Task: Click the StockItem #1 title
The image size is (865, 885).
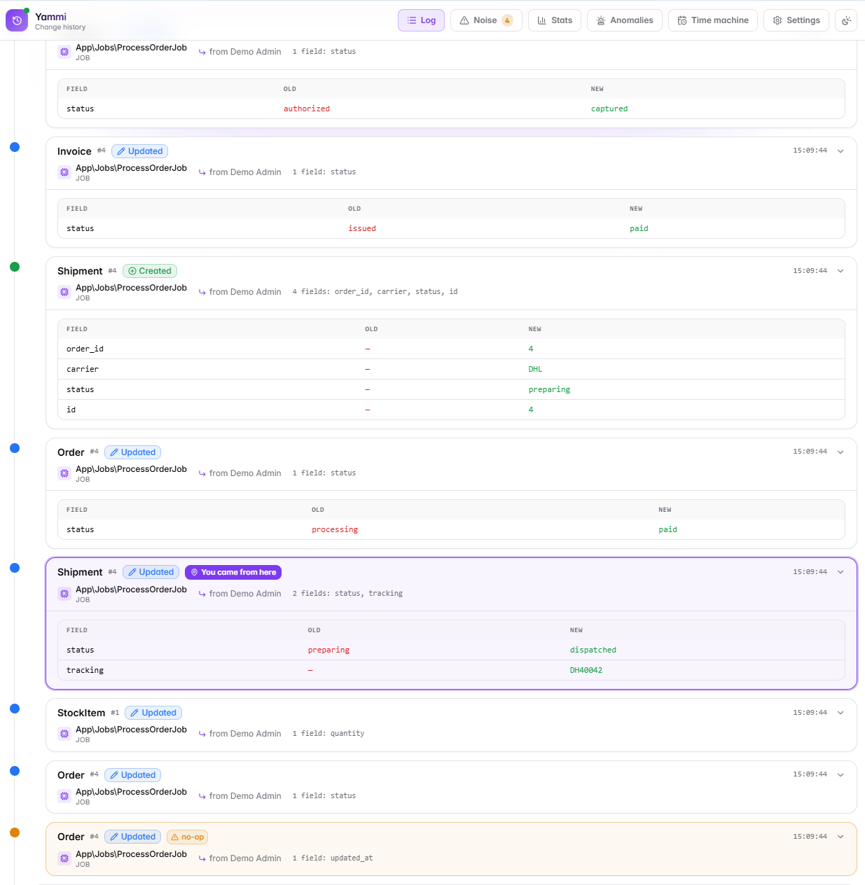Action: (x=81, y=713)
